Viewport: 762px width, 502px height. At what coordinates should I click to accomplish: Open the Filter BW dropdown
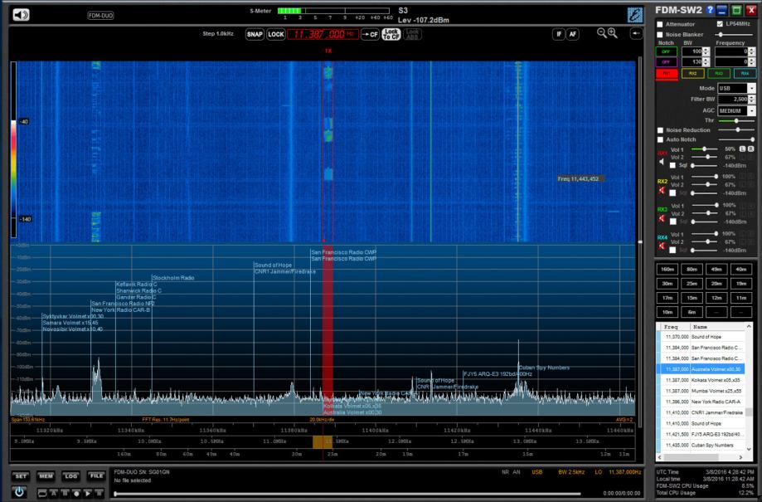point(751,99)
